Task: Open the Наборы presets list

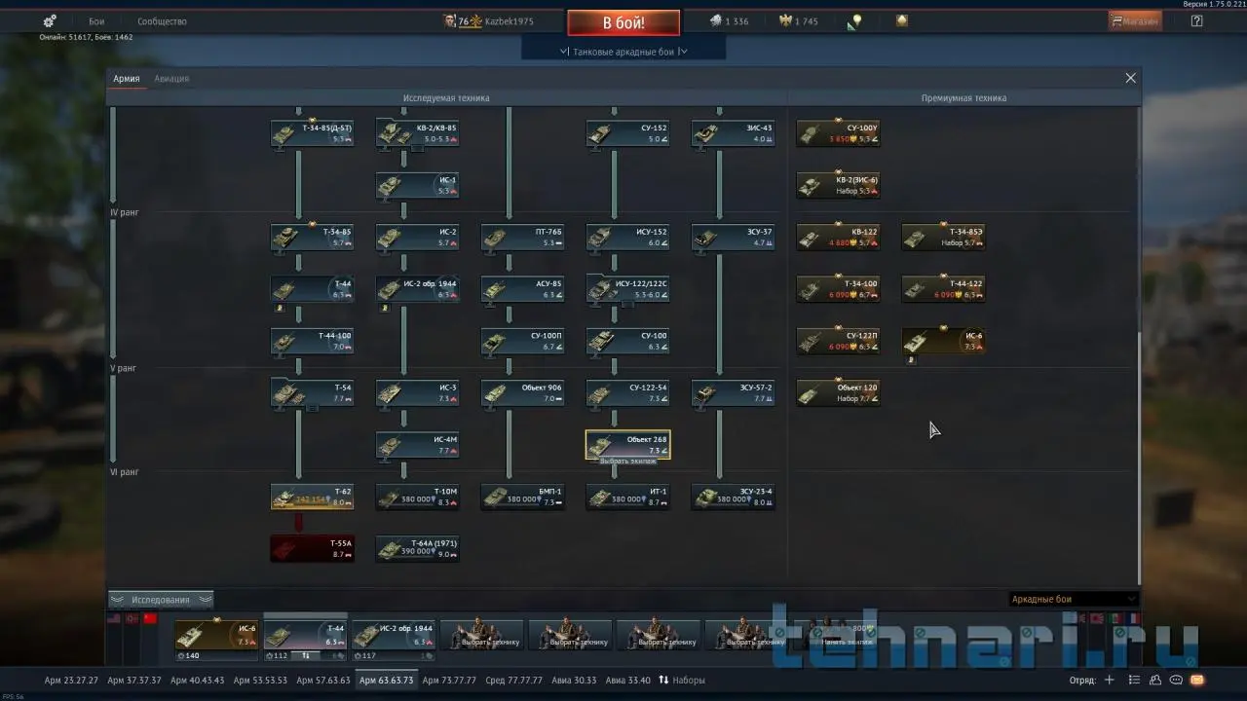Action: 682,681
